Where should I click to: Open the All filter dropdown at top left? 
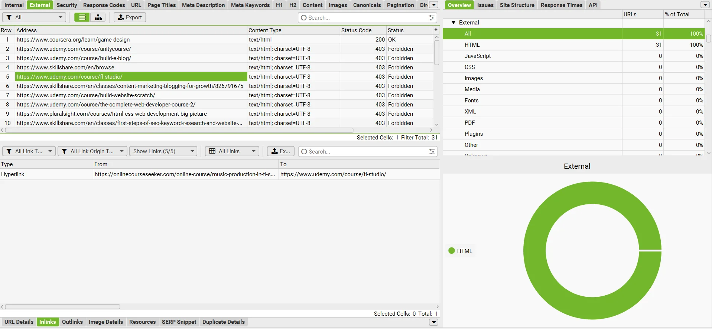point(34,17)
